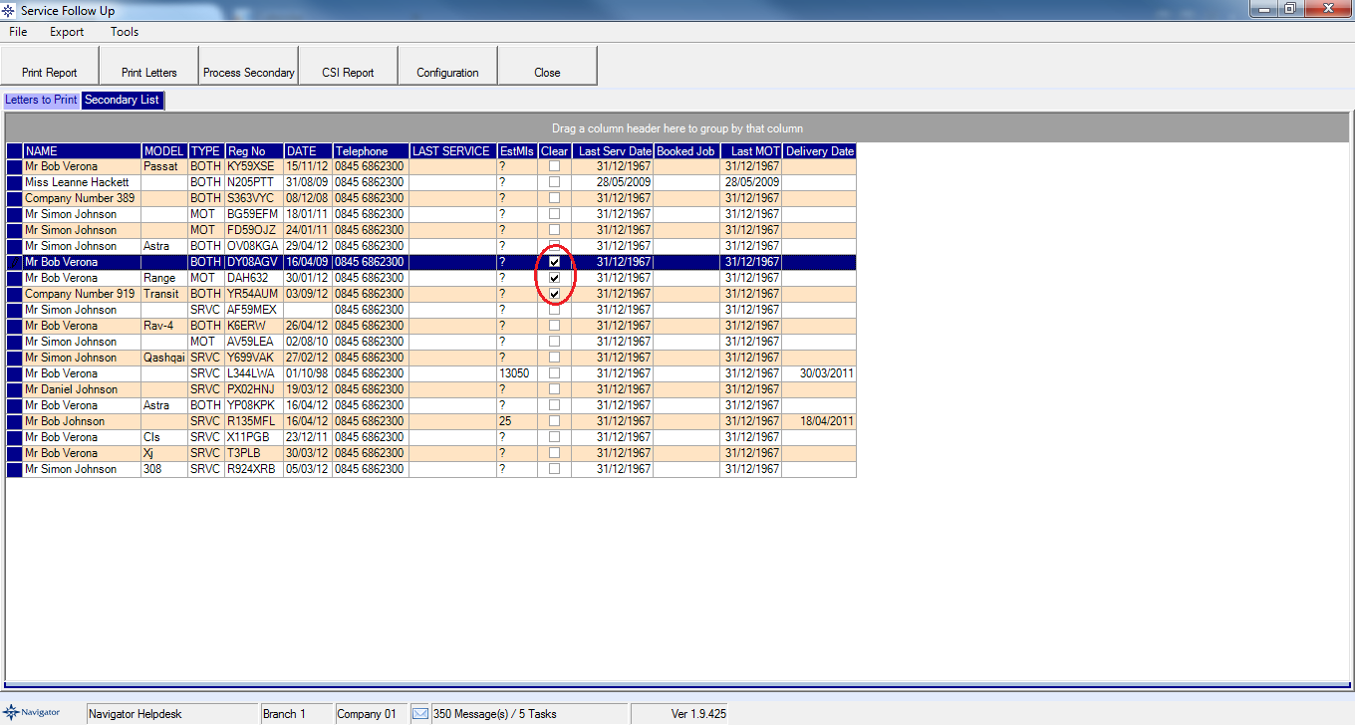The image size is (1355, 725).
Task: Click the reg number BG59EFM
Action: pos(254,214)
